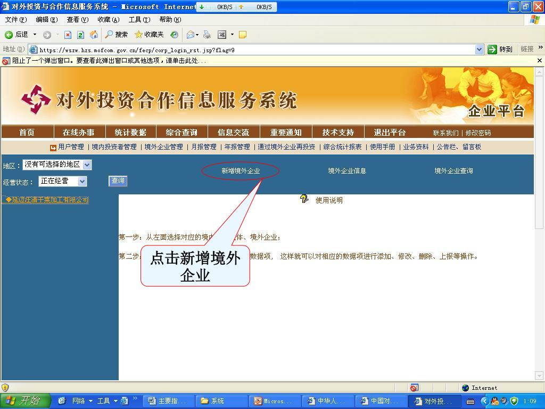Viewport: 545px width, 409px height.
Task: Click the edit page icon in toolbar
Action: coord(222,35)
